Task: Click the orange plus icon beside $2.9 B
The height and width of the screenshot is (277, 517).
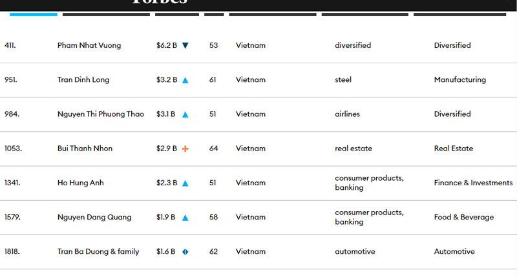Action: (x=185, y=149)
